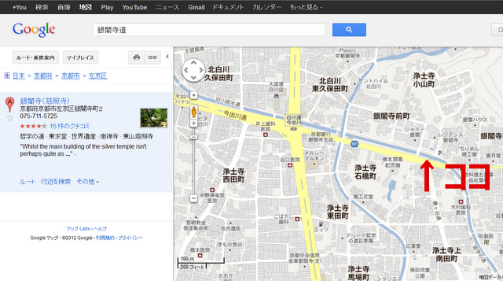Collapse the left panel with the arrow
The height and width of the screenshot is (295, 503).
tap(167, 57)
